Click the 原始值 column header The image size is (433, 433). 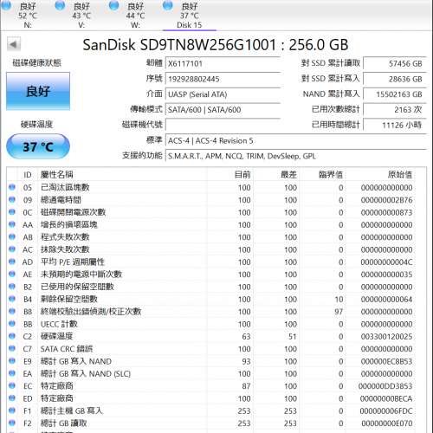380,174
